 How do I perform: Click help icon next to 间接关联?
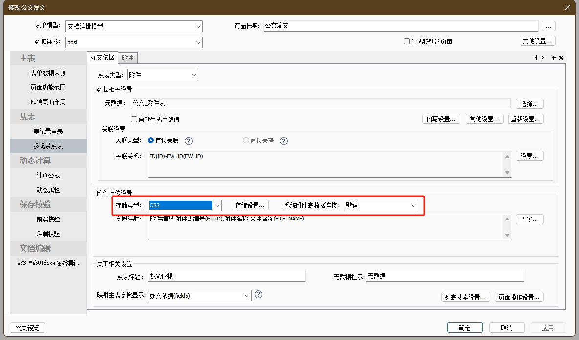pyautogui.click(x=283, y=141)
